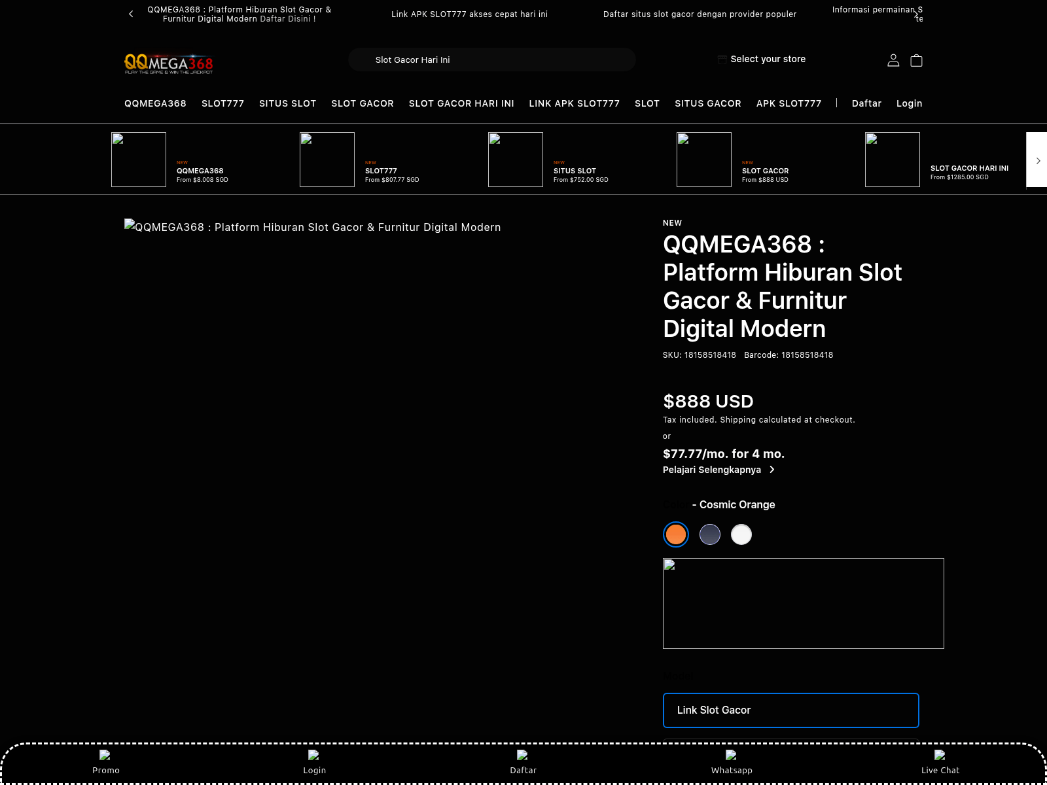Click the Live Chat icon in bottom bar

pyautogui.click(x=940, y=755)
